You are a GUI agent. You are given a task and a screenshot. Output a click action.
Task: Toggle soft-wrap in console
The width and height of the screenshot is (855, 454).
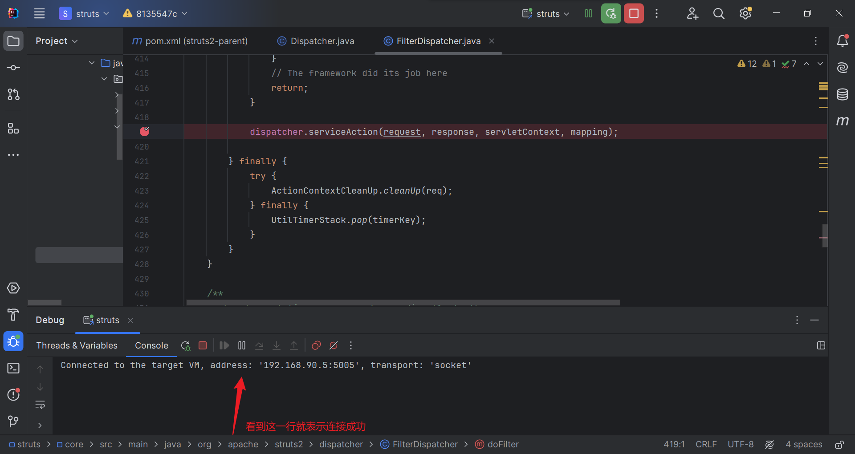pyautogui.click(x=40, y=405)
